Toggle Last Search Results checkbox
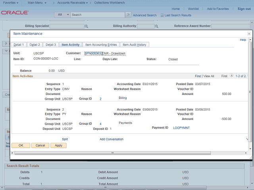The width and height of the screenshot is (254, 190). 162,15
